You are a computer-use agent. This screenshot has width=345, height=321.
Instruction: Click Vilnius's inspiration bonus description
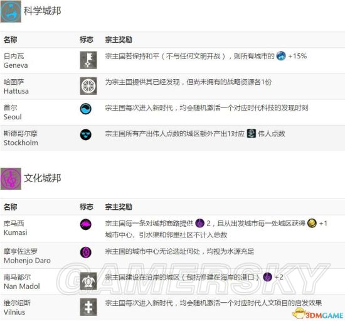coord(213,303)
